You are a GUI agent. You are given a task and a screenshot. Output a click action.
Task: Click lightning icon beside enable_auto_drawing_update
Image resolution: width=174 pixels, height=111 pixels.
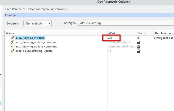[12, 51]
